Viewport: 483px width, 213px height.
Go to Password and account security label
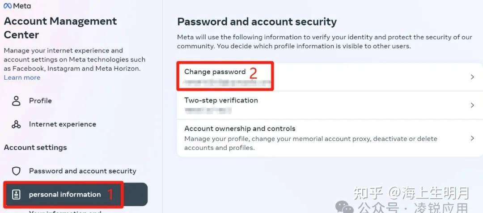[83, 171]
